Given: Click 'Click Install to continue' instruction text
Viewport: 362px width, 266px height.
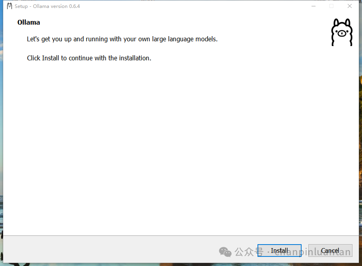Looking at the screenshot, I should coord(89,58).
